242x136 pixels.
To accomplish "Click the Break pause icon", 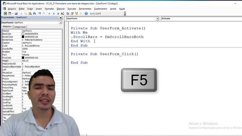I will coord(54,14).
